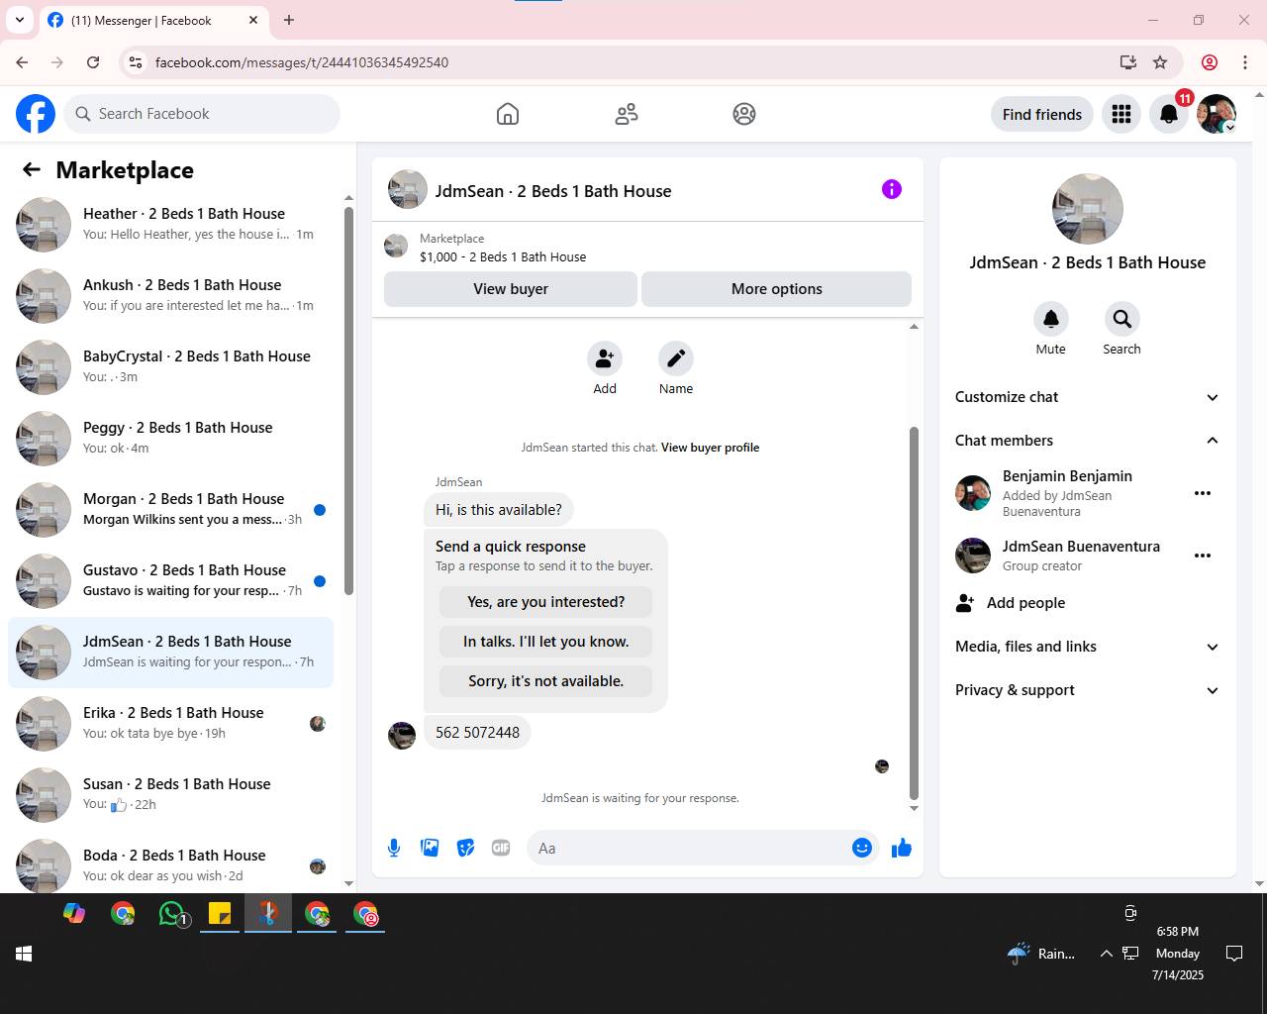Open Susan 2 Beds 1 Bath House chat

coord(170,795)
